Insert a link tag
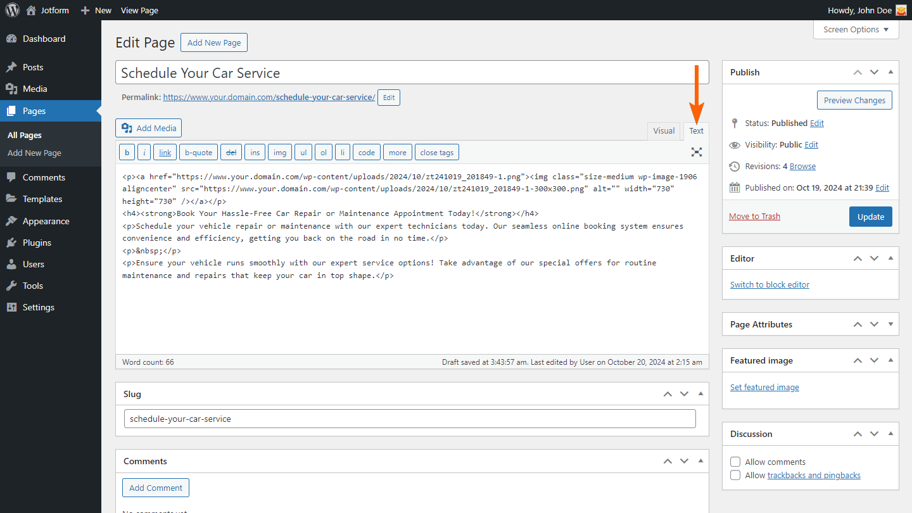The width and height of the screenshot is (912, 513). (165, 152)
